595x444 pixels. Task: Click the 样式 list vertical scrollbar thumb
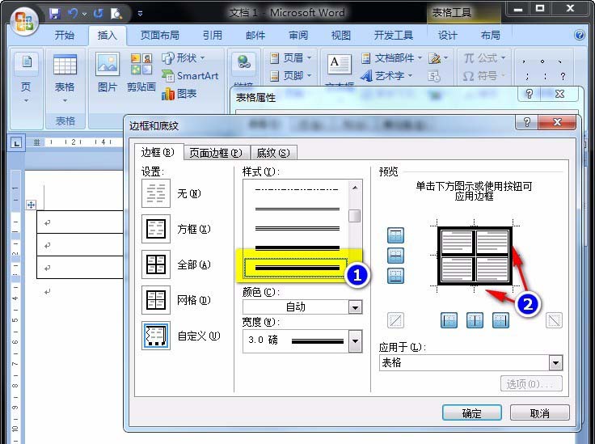point(354,216)
